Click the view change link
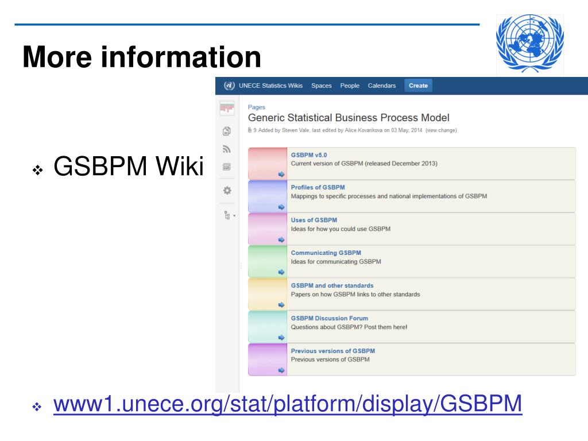Screen dimensions: 588x441 [441, 130]
